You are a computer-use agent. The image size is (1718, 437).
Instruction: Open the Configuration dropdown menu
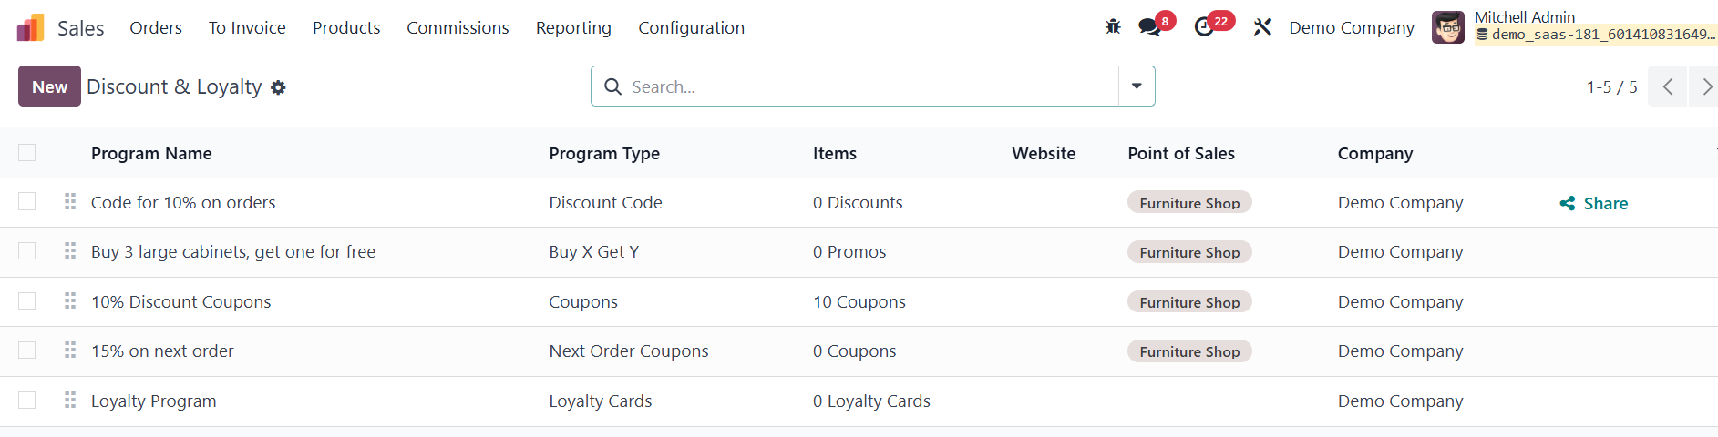(x=691, y=28)
